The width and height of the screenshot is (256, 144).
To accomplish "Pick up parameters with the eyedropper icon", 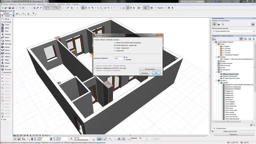I will click(x=38, y=8).
